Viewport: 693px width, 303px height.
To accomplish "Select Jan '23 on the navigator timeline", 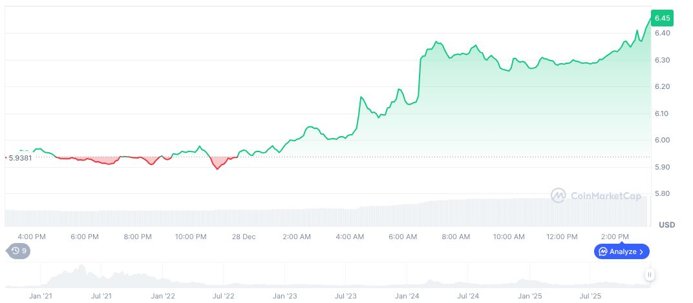I will click(284, 296).
